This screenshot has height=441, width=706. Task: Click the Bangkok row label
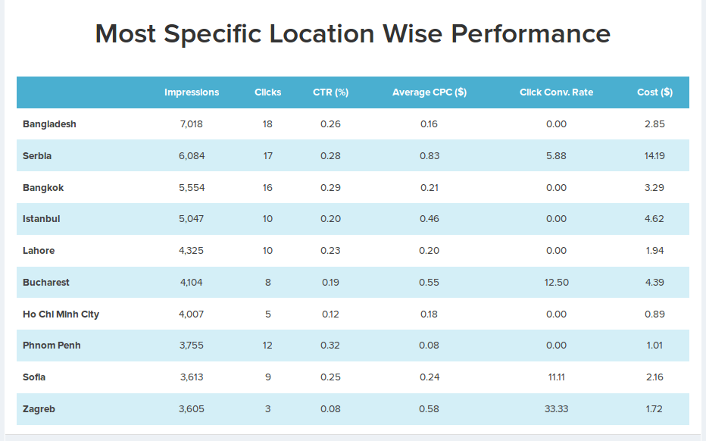click(x=43, y=188)
